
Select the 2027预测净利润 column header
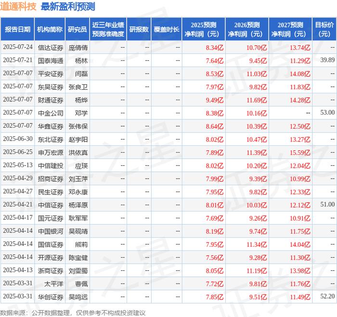(x=290, y=29)
